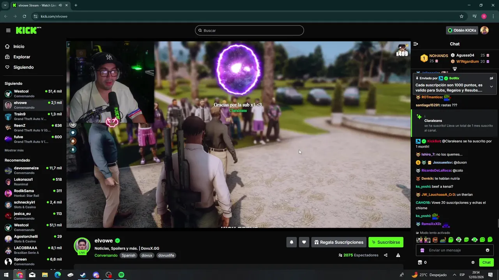Viewport: 499px width, 280px height.
Task: Click the green Suscribirse button
Action: click(386, 242)
